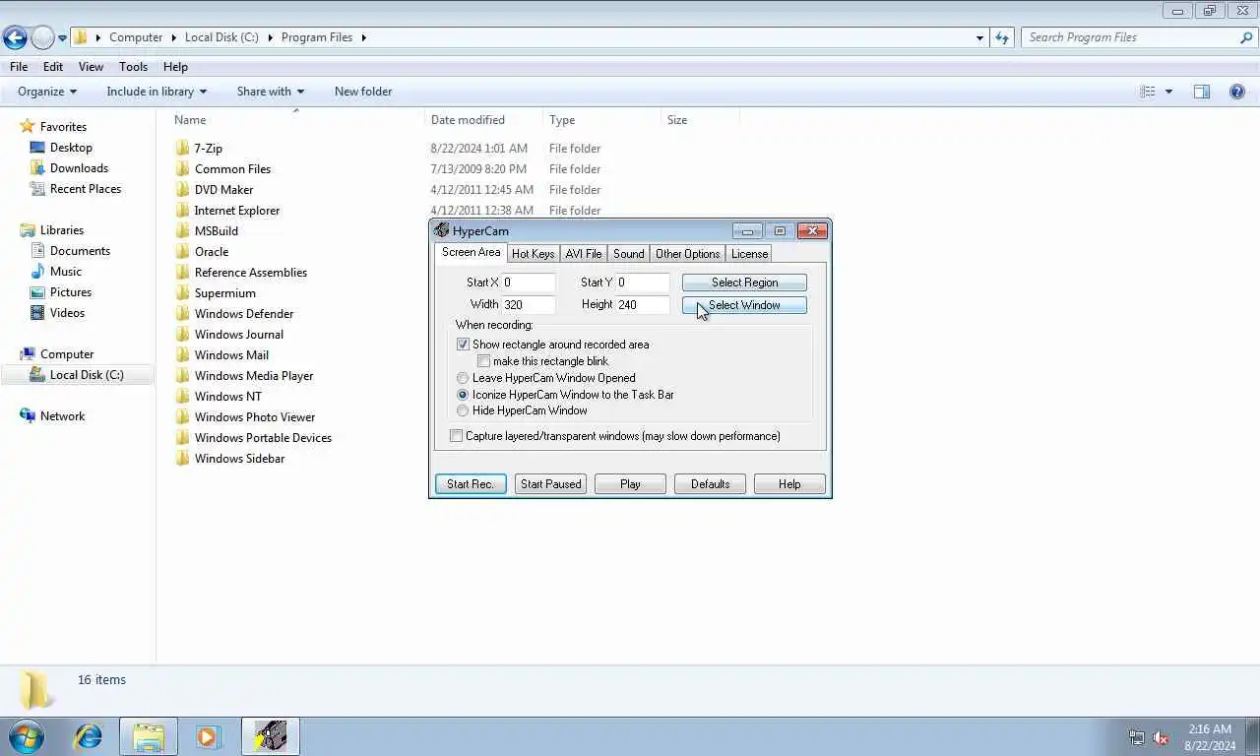Image resolution: width=1260 pixels, height=756 pixels.
Task: Open address bar history dropdown arrow
Action: tap(979, 37)
